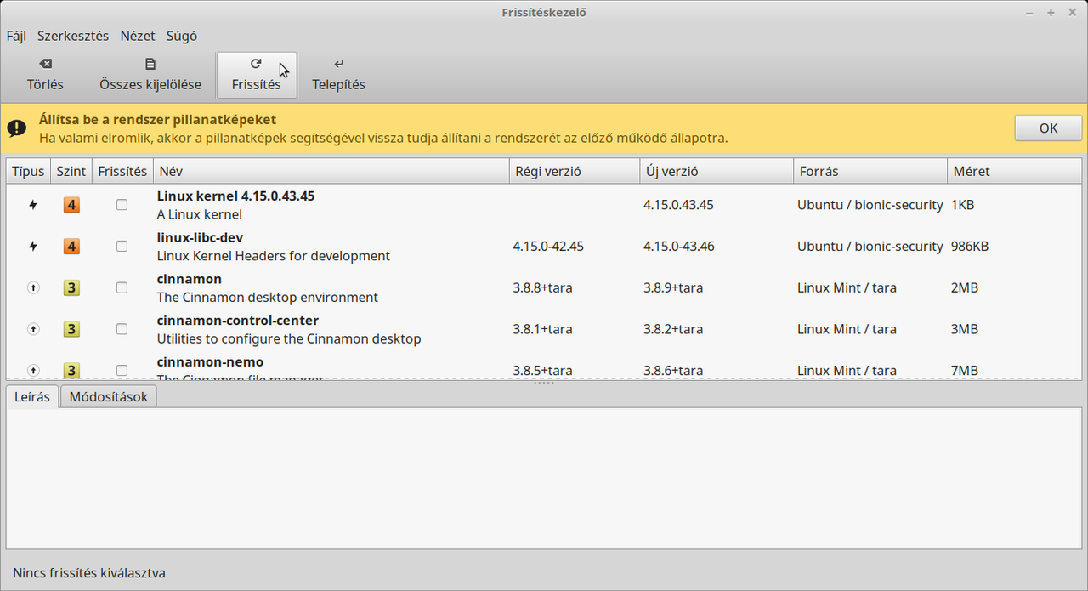Click the upgrade arrow icon of the cinnamon row
Screen dimensions: 1088x591
tap(33, 288)
